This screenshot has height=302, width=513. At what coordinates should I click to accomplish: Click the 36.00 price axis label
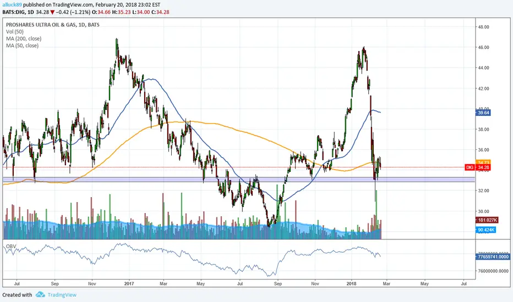tap(484, 150)
